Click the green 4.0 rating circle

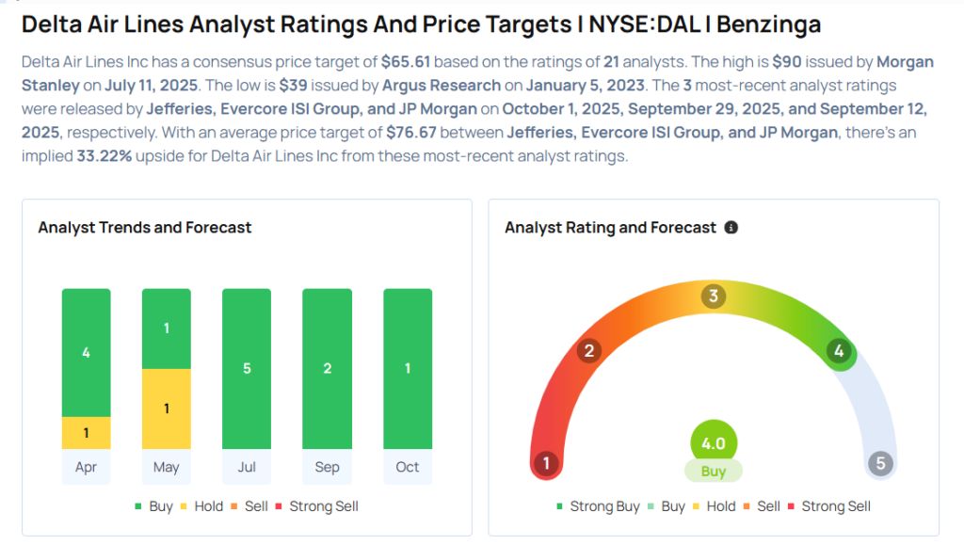[714, 442]
